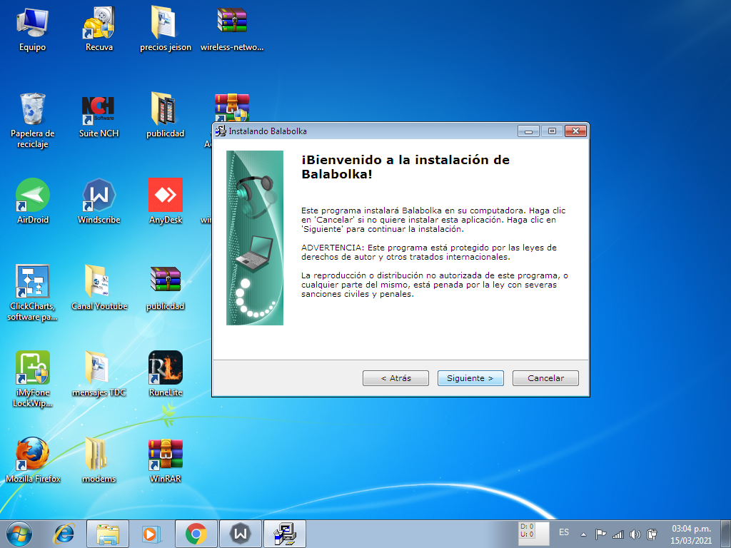Show hidden tray icons arrow

(x=583, y=534)
